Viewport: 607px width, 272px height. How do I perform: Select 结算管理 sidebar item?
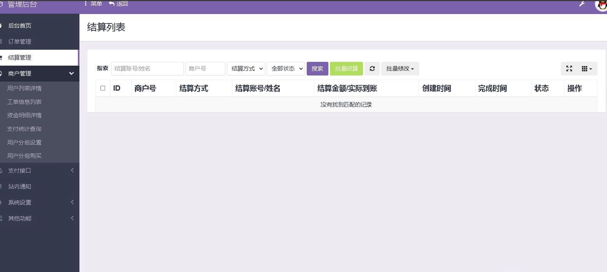click(x=39, y=57)
